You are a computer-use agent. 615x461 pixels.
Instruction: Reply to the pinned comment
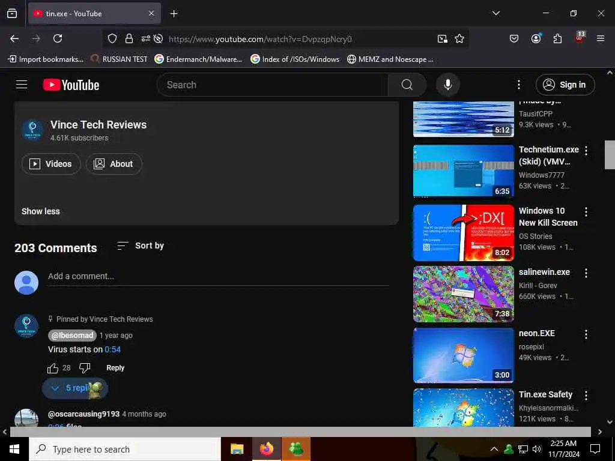pos(115,368)
